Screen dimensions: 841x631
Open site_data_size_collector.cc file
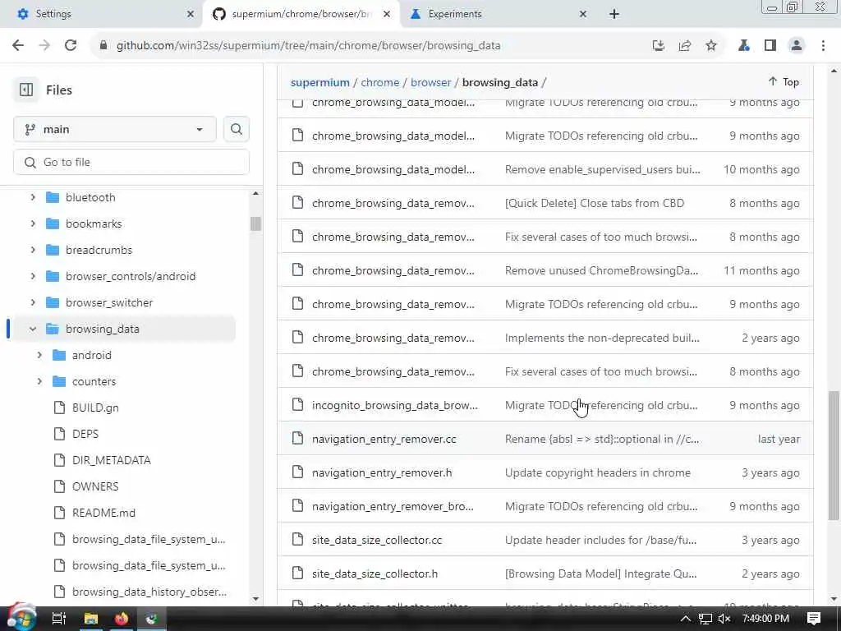[x=377, y=540]
